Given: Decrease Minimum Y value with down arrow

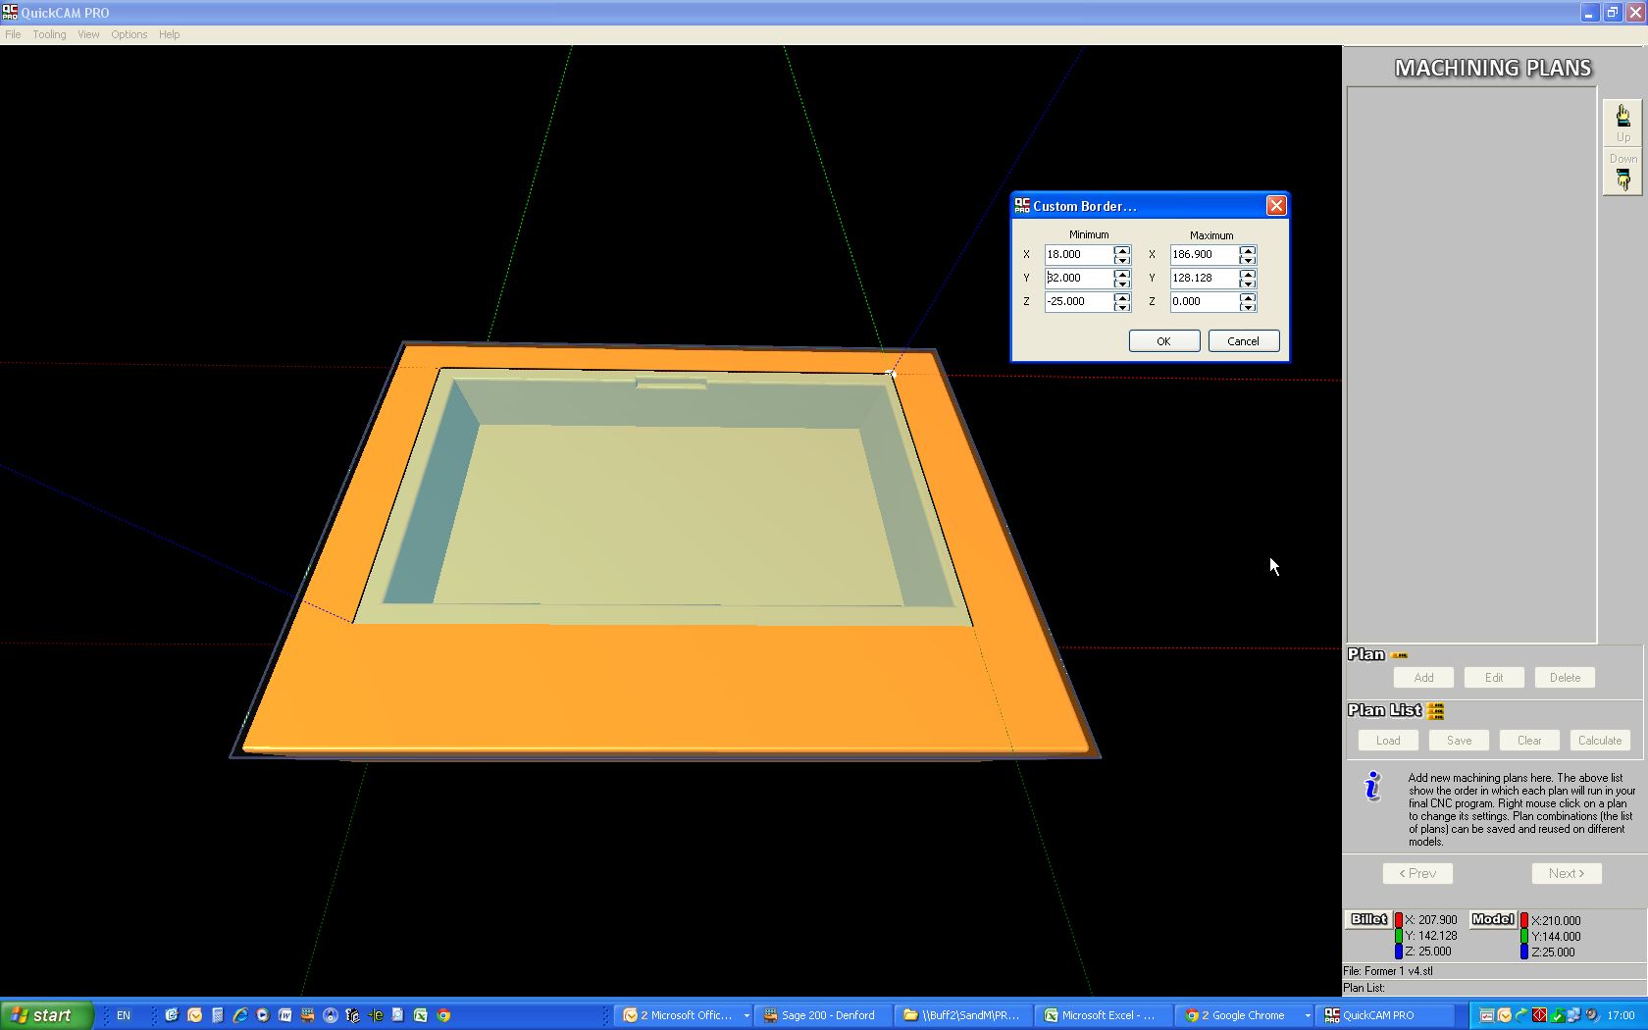Looking at the screenshot, I should (1122, 283).
